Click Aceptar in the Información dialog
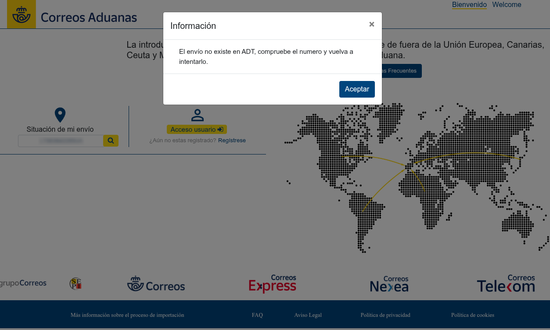The image size is (550, 330). (357, 89)
